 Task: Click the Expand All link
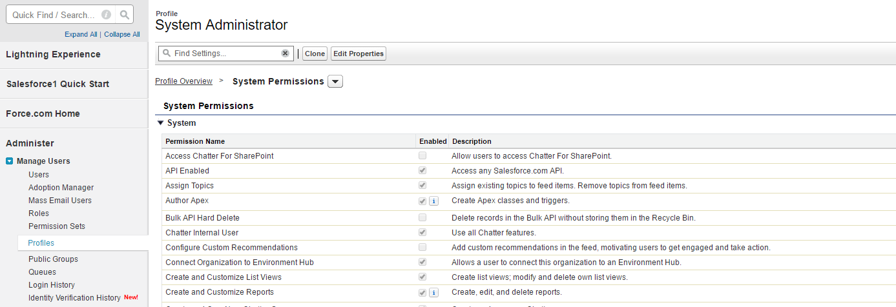tap(81, 34)
